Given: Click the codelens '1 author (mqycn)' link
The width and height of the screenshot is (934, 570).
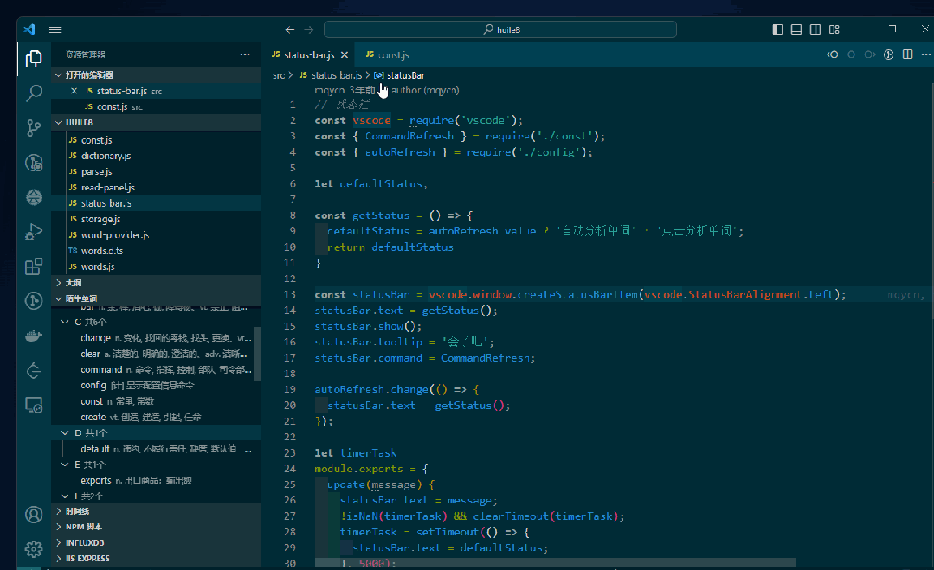Looking at the screenshot, I should (x=421, y=91).
